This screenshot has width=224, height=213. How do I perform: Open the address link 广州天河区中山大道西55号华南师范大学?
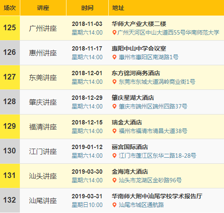click(x=168, y=32)
